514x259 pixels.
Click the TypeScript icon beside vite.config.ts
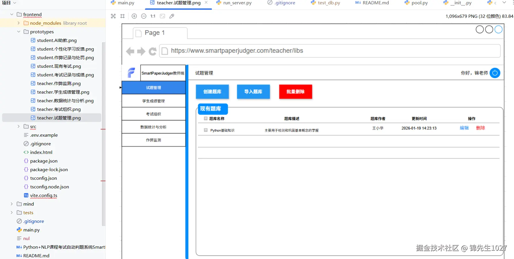pos(26,196)
